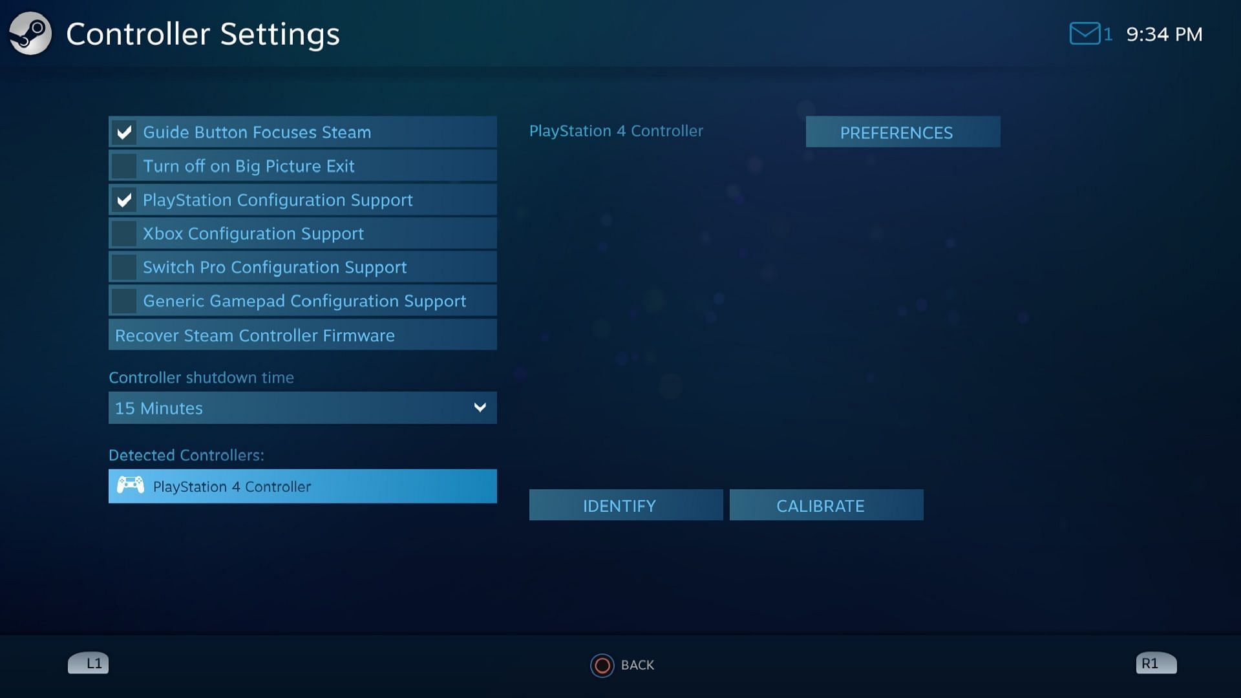Click PlayStation Configuration Support menu item

[302, 200]
